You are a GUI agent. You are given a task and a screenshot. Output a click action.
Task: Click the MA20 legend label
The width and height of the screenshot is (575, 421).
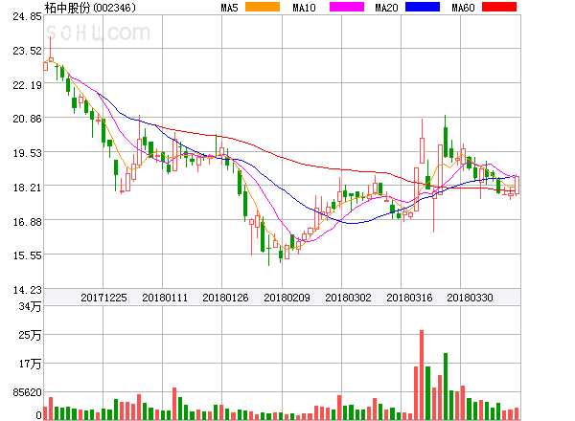(386, 8)
